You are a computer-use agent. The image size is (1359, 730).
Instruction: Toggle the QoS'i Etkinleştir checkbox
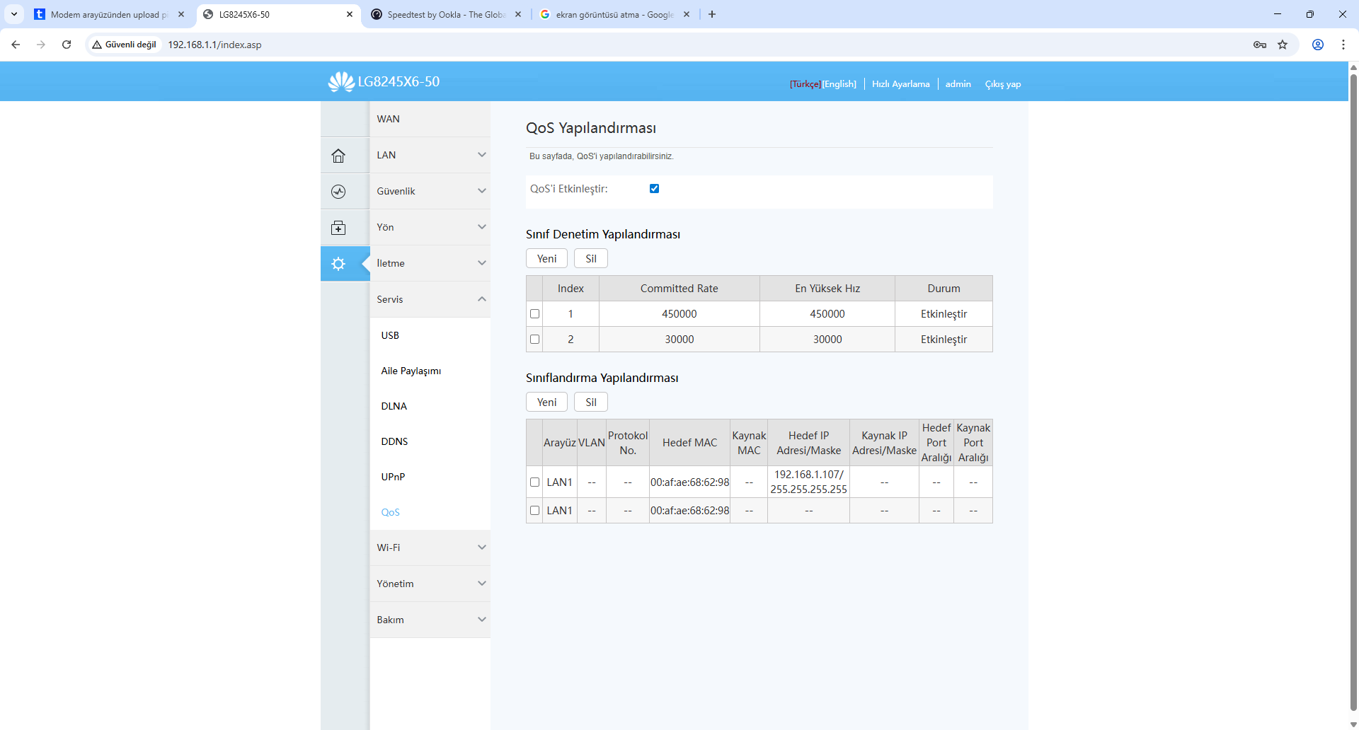coord(654,189)
